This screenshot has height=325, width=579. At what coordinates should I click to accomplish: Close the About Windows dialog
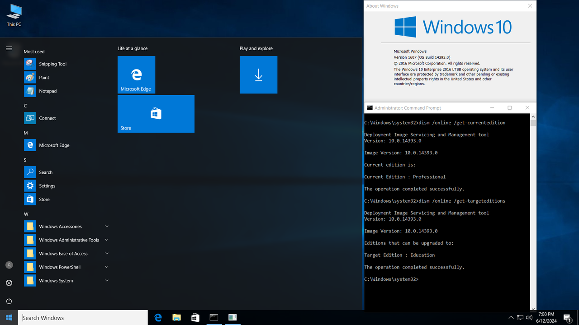tap(530, 6)
